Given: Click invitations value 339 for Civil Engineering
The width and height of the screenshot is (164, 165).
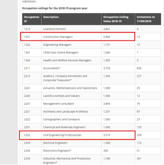Looking at the screenshot, I should click(139, 135).
